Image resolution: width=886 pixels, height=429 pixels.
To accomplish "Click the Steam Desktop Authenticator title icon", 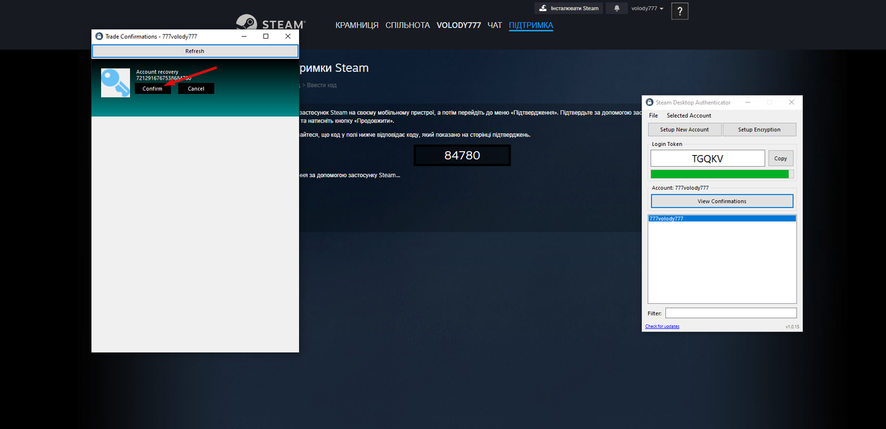I will (649, 102).
